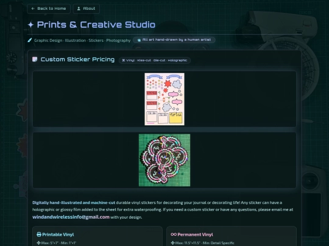This screenshot has width=329, height=246.
Task: Click the 'Digitally hand-illustrated and machine-cut' bold text
Action: pyautogui.click(x=74, y=202)
